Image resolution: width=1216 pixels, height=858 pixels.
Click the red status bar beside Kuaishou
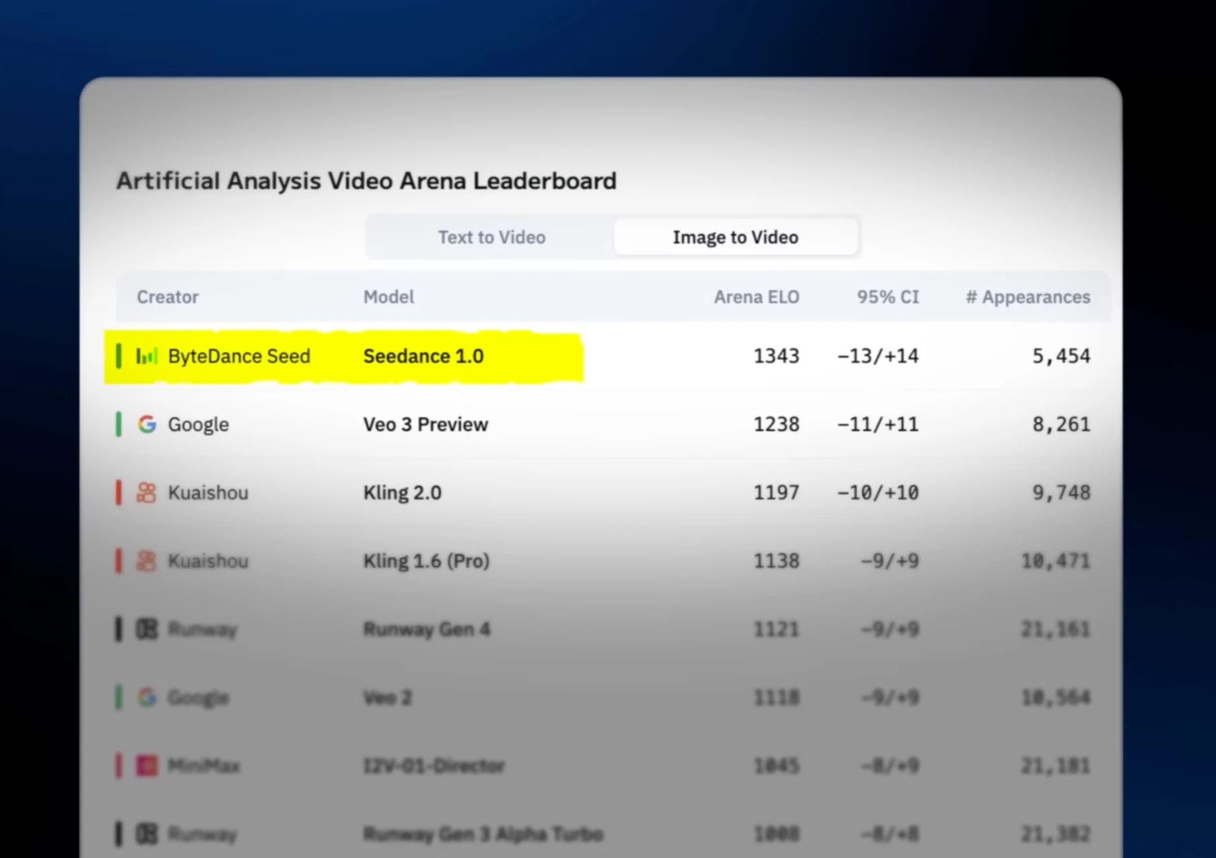(x=119, y=493)
